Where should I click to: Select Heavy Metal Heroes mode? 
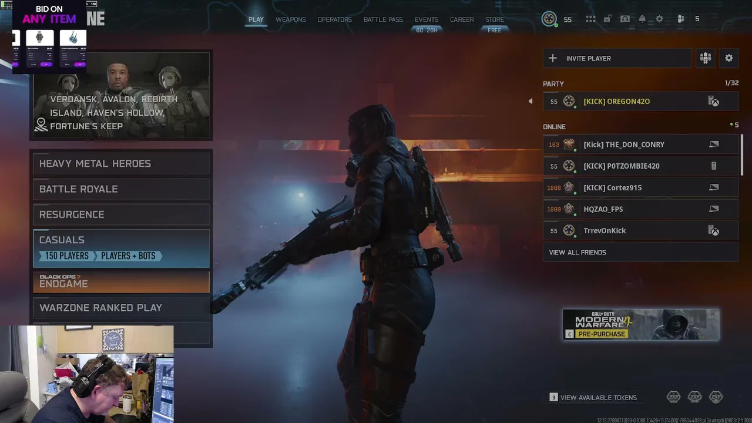pos(121,163)
